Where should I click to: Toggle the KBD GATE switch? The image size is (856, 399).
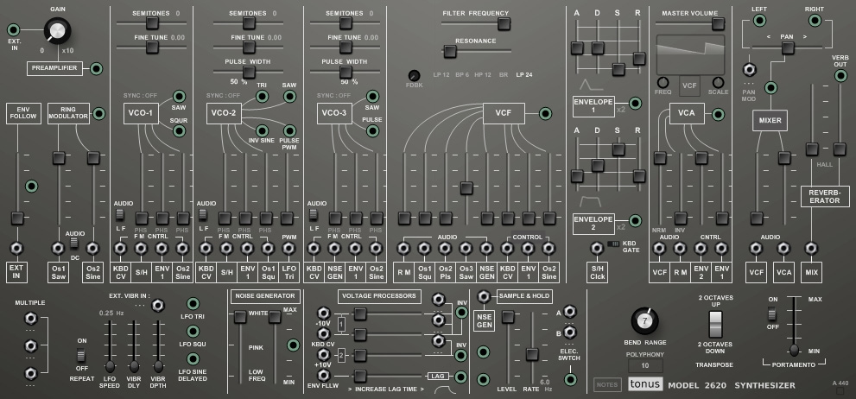coord(613,244)
